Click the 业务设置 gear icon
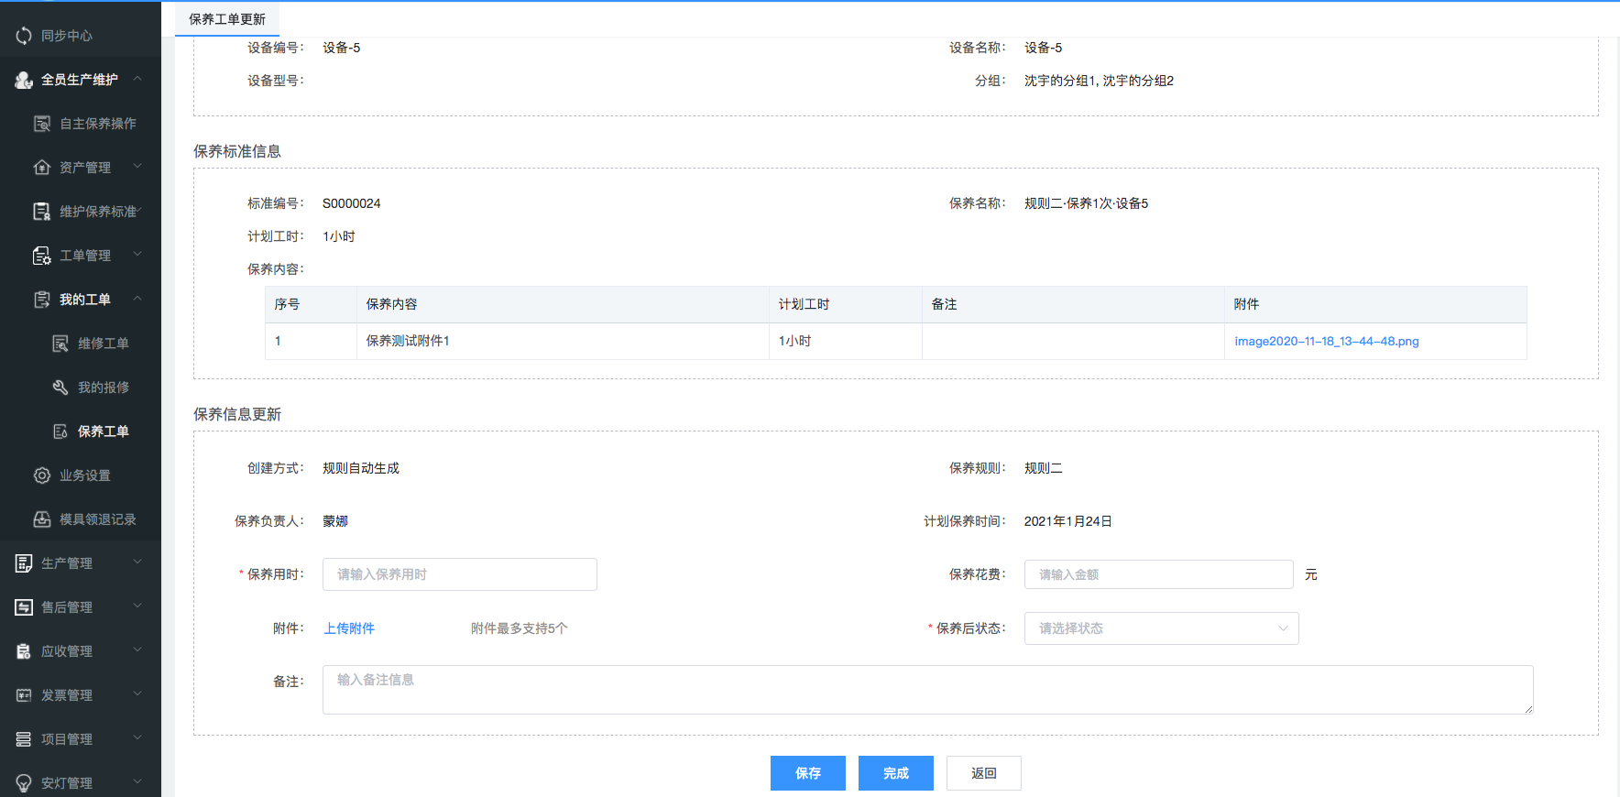1620x797 pixels. click(42, 475)
